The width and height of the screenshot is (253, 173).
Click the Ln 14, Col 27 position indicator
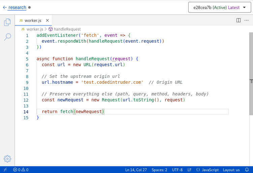click(x=136, y=170)
